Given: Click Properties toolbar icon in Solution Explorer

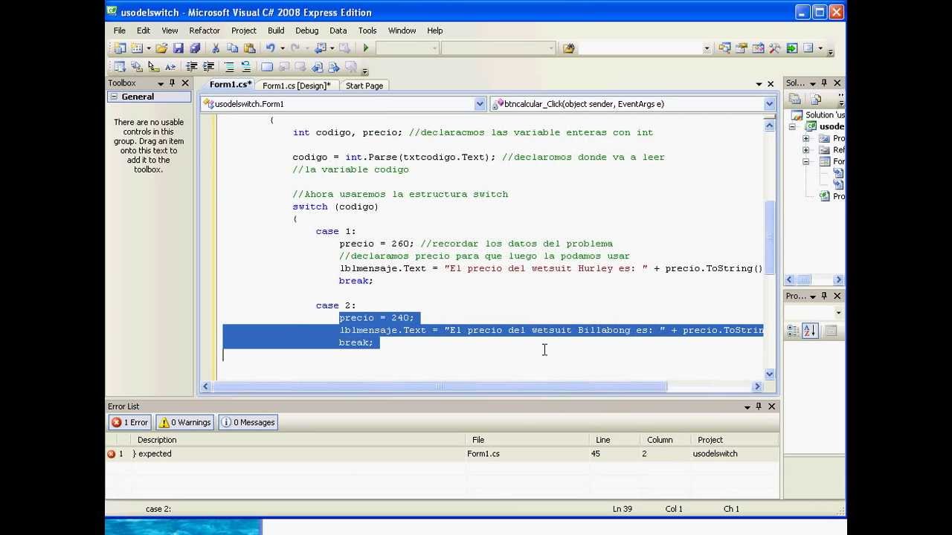Looking at the screenshot, I should pyautogui.click(x=795, y=99).
